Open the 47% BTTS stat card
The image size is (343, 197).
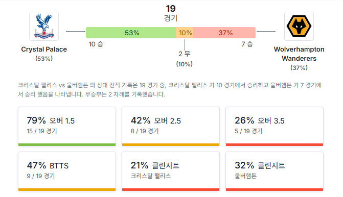point(67,171)
